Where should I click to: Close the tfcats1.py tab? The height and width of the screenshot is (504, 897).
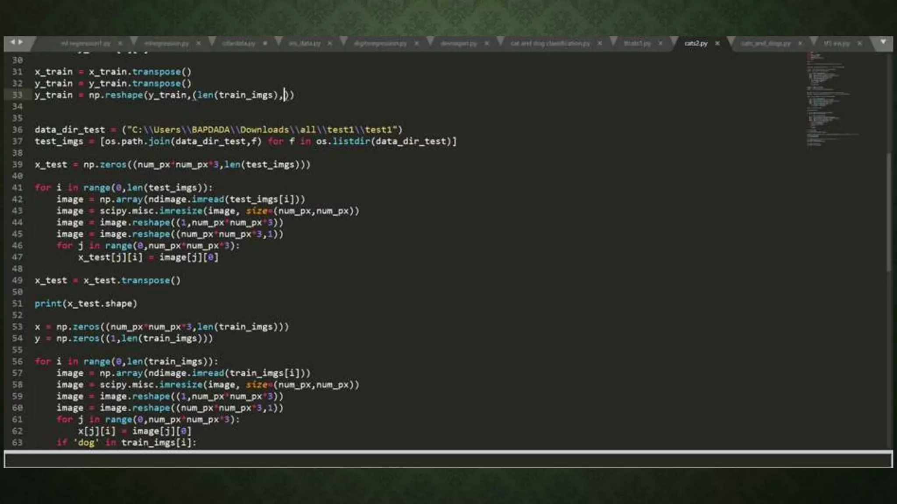click(660, 43)
